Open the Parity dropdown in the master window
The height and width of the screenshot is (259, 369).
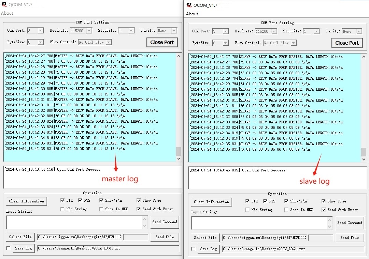tap(173, 30)
